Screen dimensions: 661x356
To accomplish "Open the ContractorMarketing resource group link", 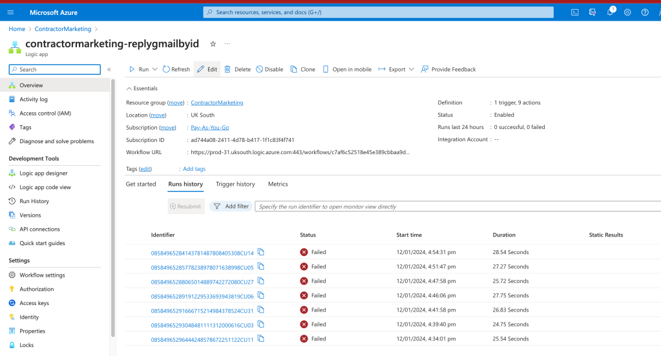I will coord(216,103).
